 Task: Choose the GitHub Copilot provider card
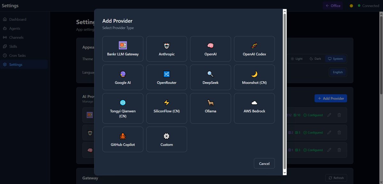point(123,139)
